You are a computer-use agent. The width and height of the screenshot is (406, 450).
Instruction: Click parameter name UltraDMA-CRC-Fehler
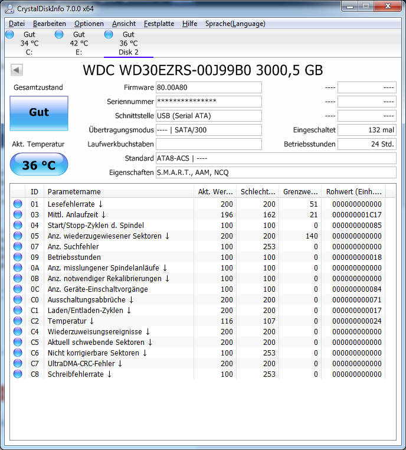(81, 363)
